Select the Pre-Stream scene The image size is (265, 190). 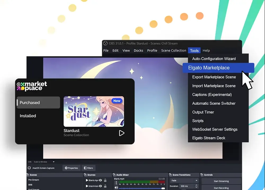coord(34,180)
